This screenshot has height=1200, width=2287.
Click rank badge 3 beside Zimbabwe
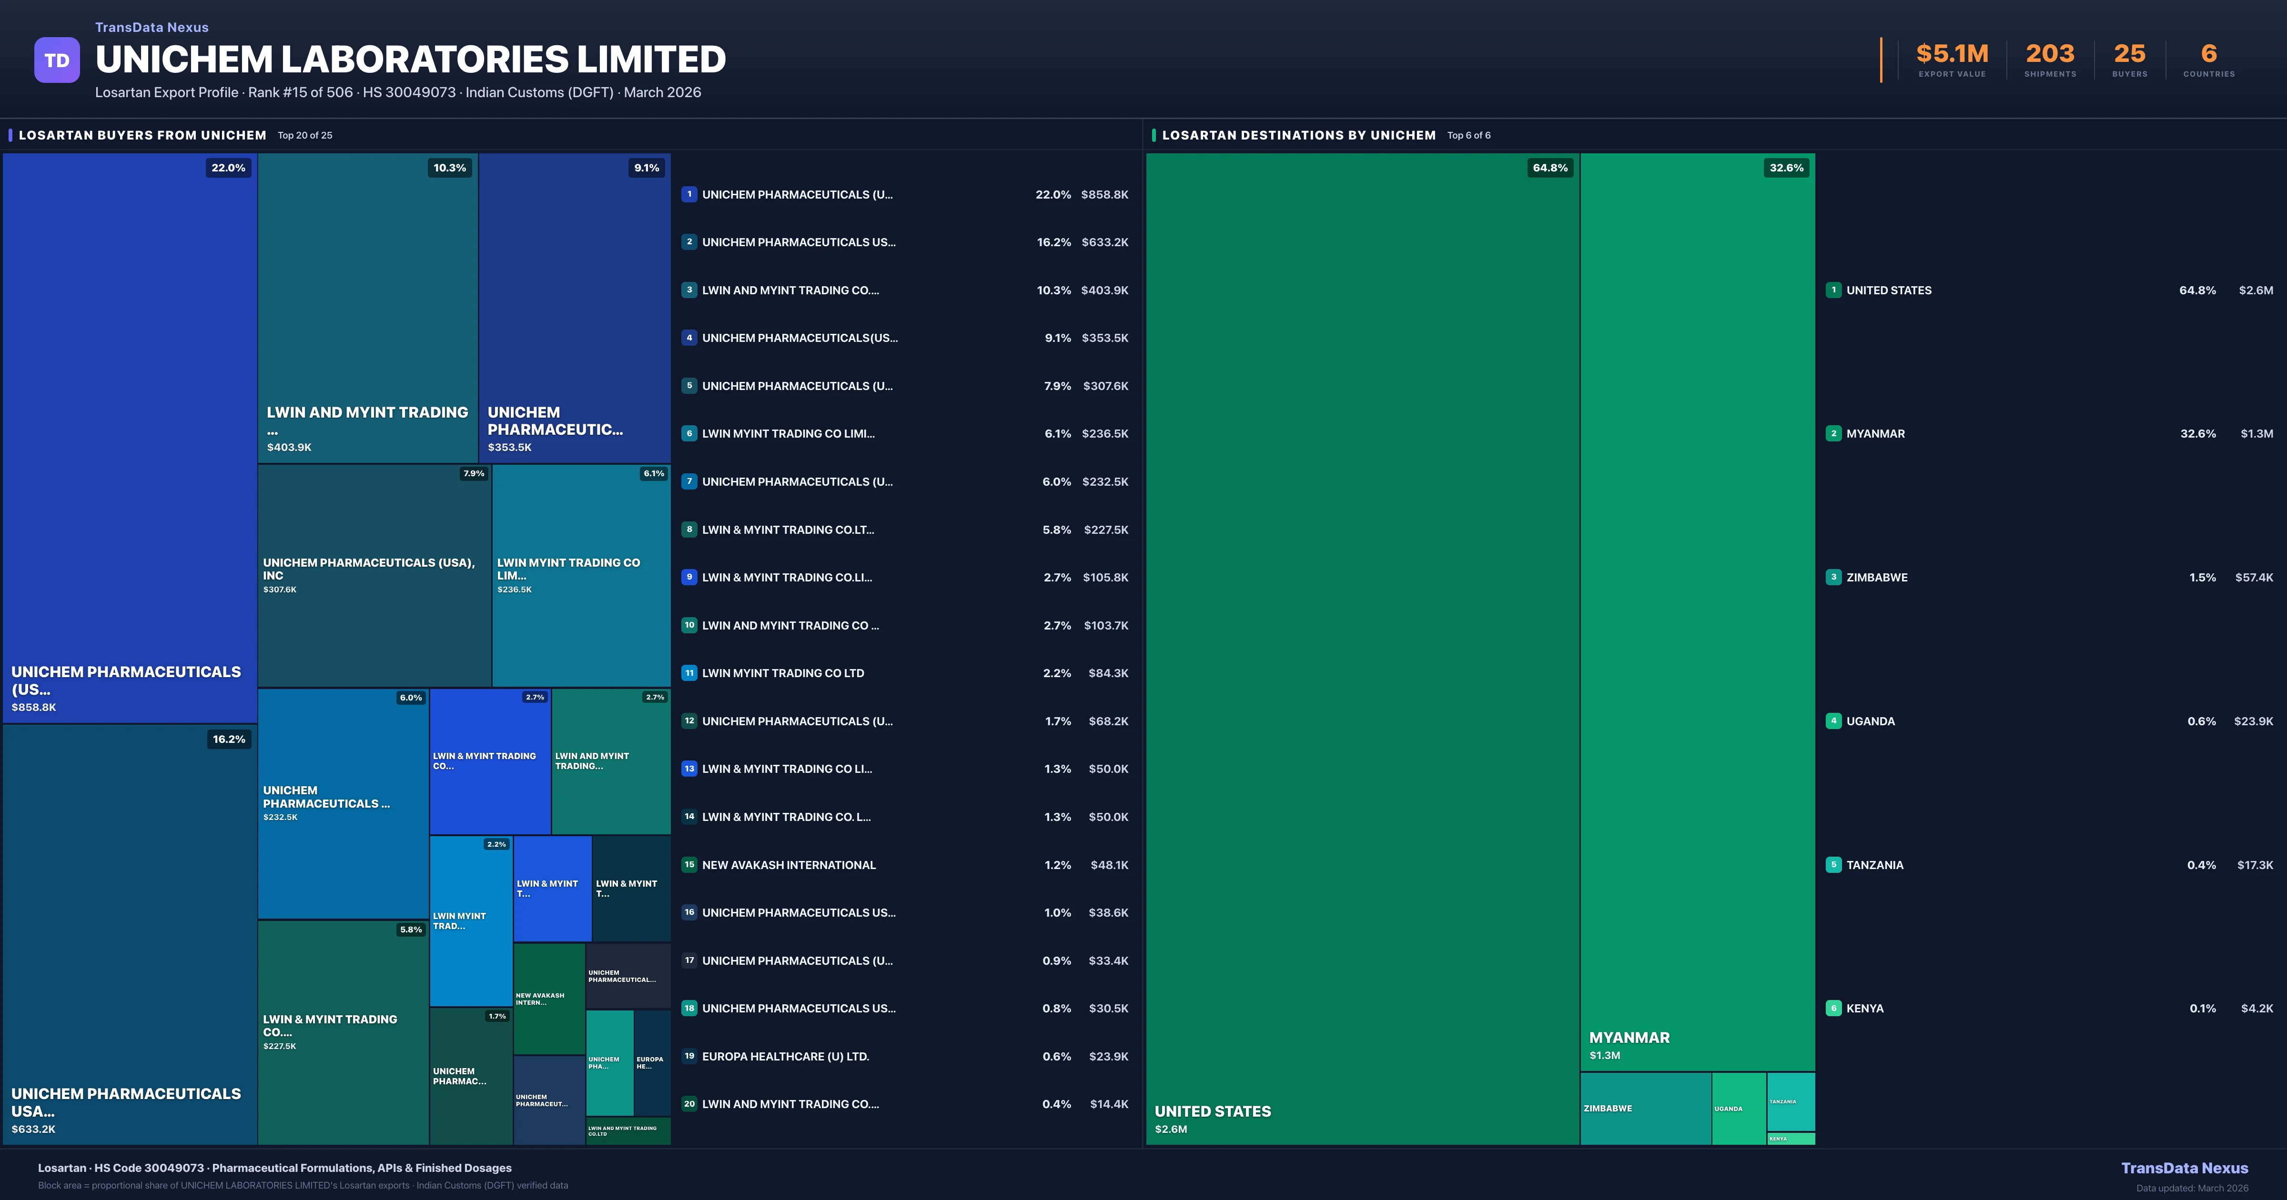[1833, 577]
